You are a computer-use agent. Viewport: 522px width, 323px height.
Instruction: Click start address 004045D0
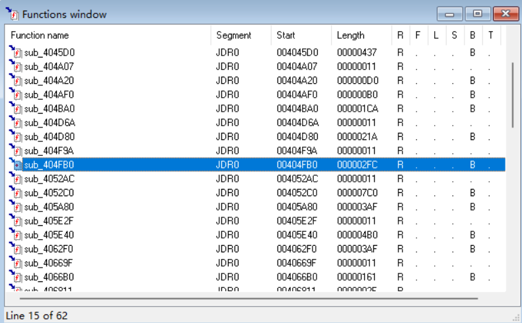click(297, 52)
